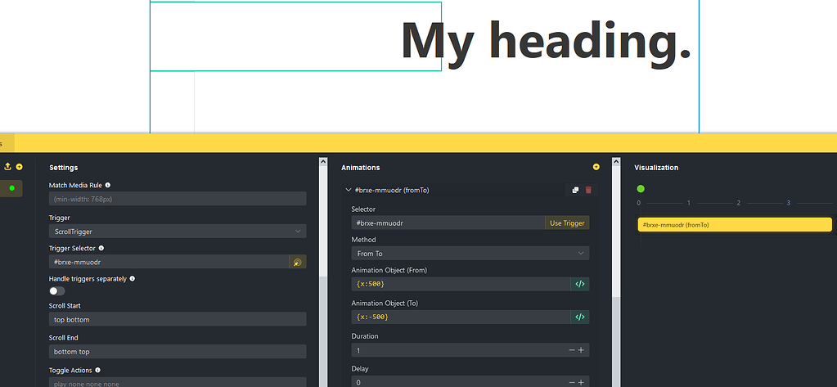Click the green playhead dot in Visualization
The height and width of the screenshot is (387, 837).
pos(641,189)
